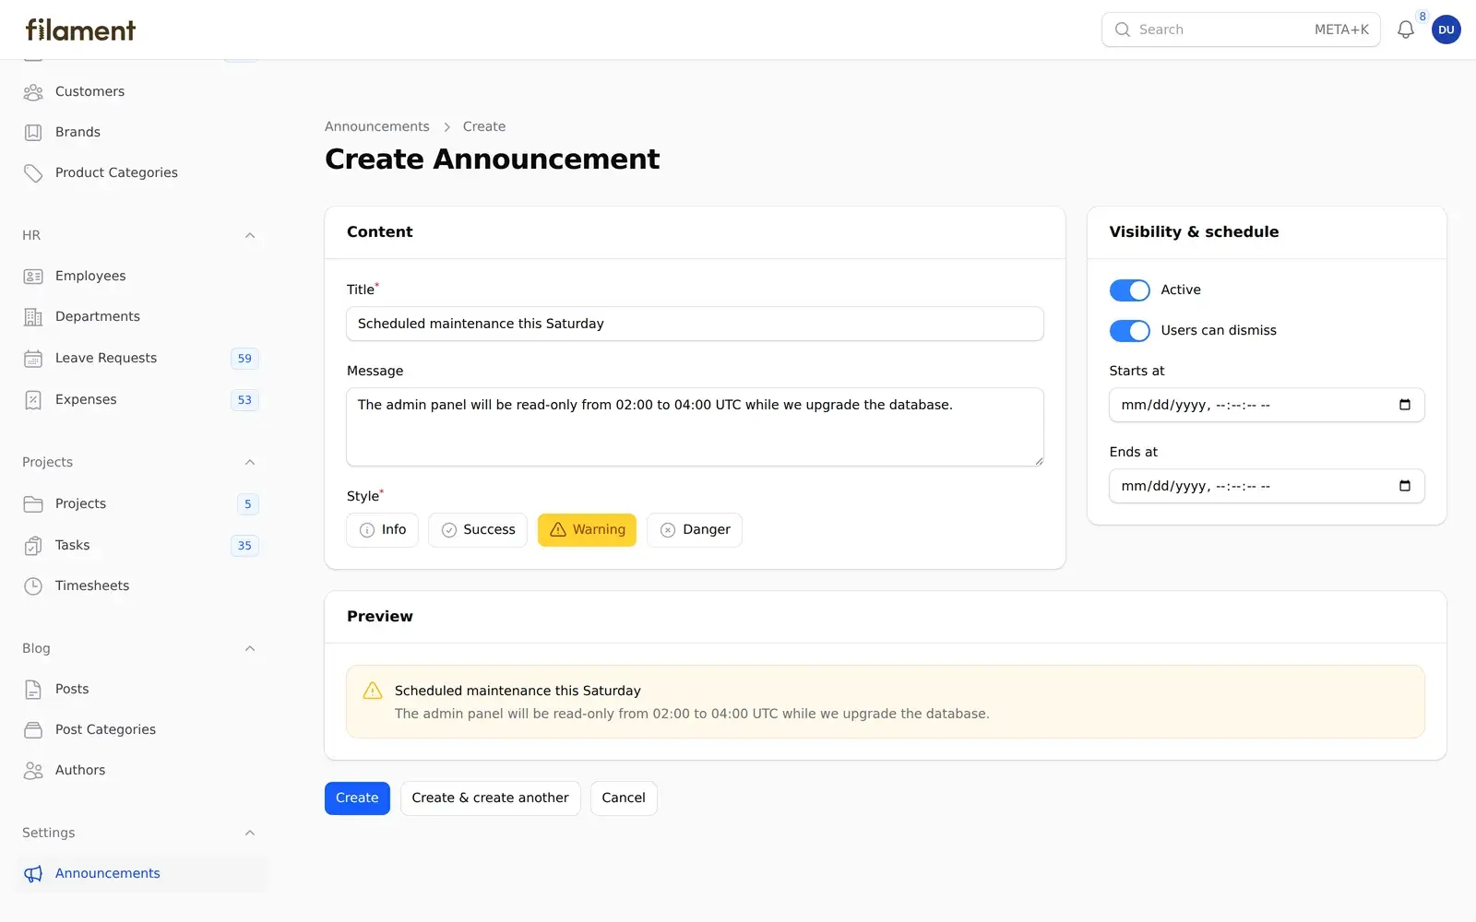The image size is (1476, 922).
Task: Click the Post Categories stack icon
Action: (33, 729)
